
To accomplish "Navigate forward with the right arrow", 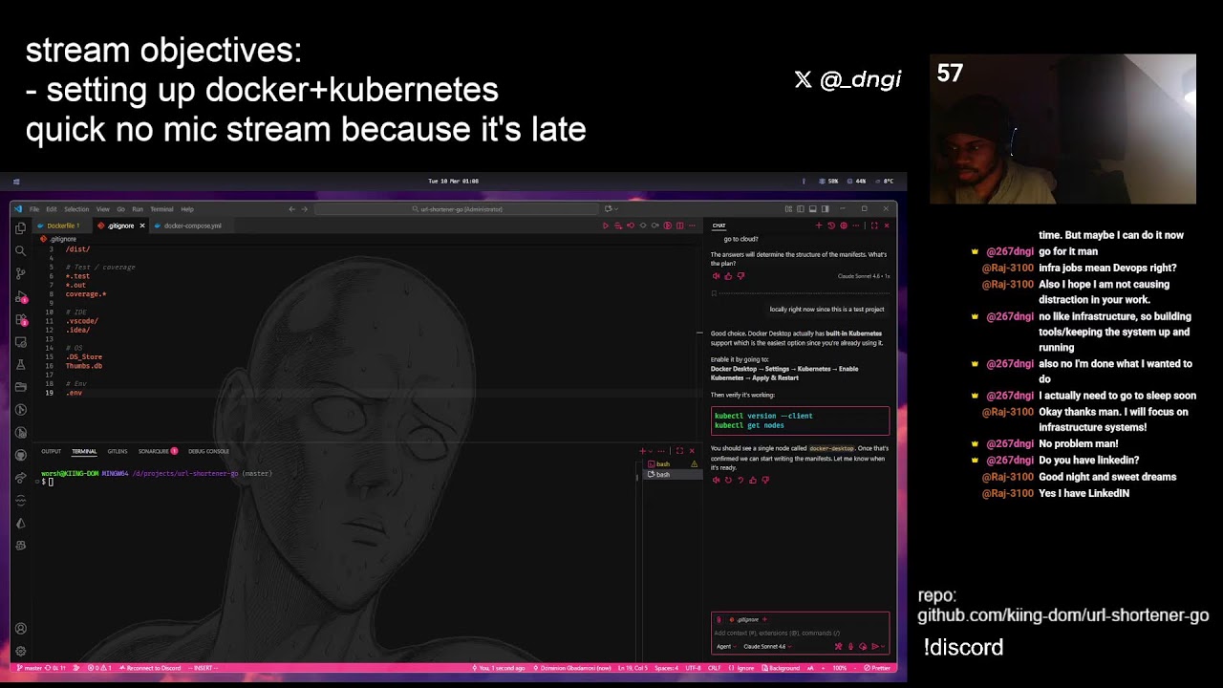I will pos(305,208).
